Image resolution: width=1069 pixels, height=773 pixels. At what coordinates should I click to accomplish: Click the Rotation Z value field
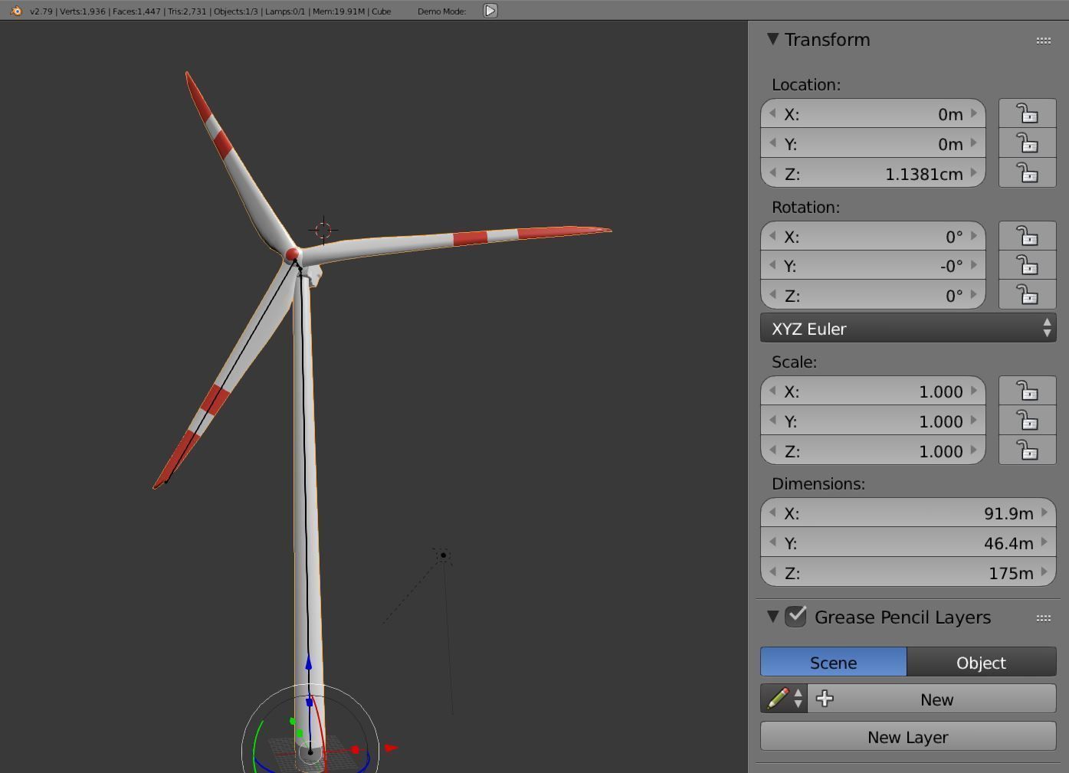873,295
